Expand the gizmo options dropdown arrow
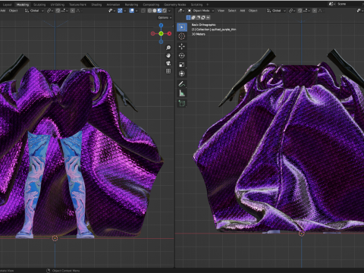The height and width of the screenshot is (273, 364). [125, 11]
